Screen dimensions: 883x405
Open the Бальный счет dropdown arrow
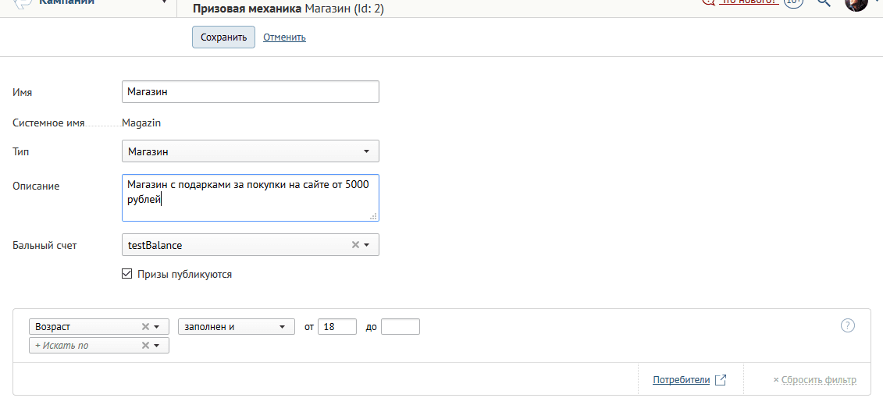pyautogui.click(x=367, y=245)
